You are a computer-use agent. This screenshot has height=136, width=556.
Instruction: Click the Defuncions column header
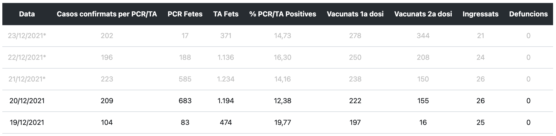[528, 14]
